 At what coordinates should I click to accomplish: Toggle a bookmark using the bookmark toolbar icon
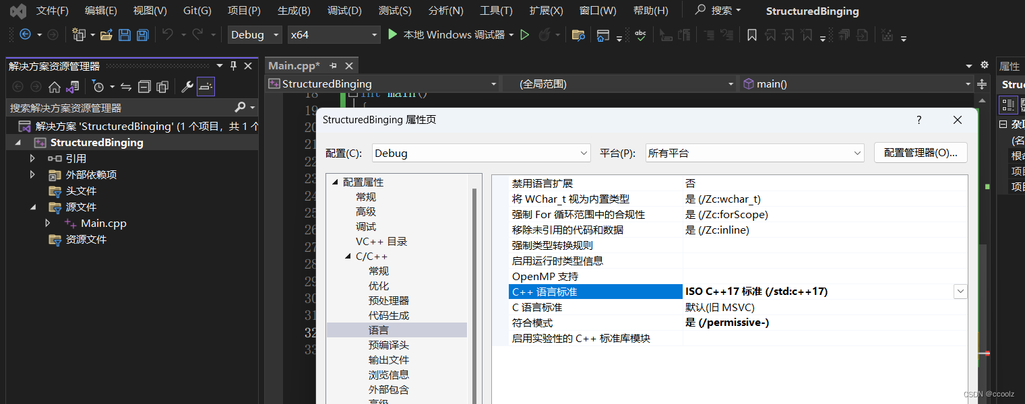(752, 34)
